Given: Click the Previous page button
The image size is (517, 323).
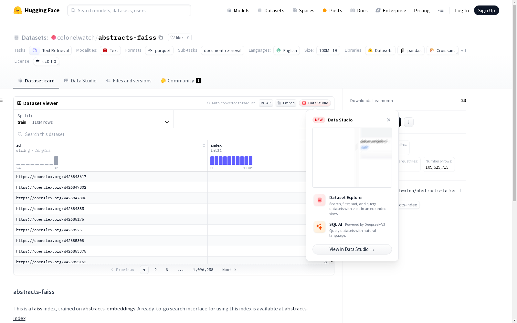Looking at the screenshot, I should [x=122, y=270].
